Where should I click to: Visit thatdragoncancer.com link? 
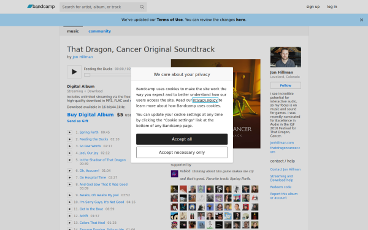[x=285, y=150]
